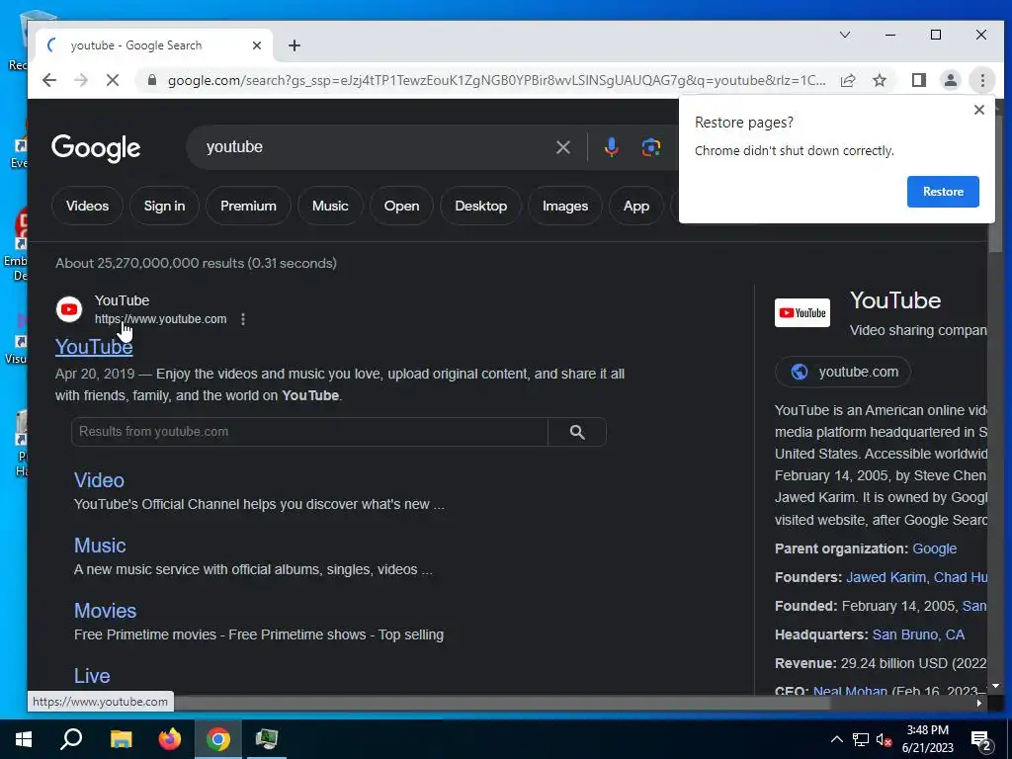Open the Video sitelink
1012x759 pixels.
click(x=99, y=480)
